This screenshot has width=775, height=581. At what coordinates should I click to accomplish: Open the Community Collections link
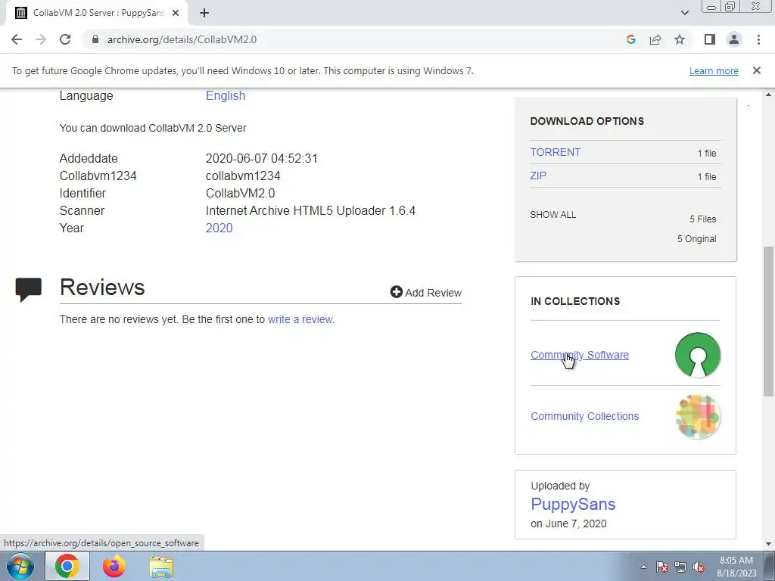(x=584, y=416)
